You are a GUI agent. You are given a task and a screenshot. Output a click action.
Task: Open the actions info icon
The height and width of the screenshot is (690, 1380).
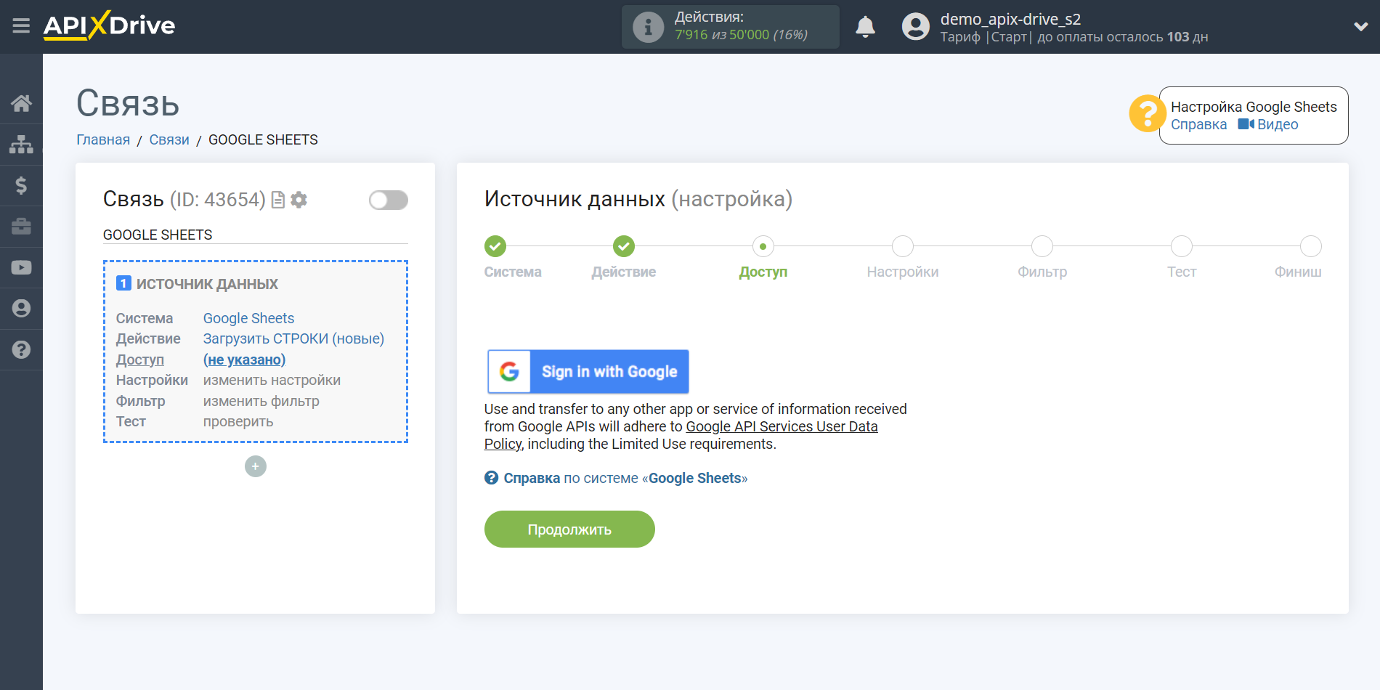648,28
